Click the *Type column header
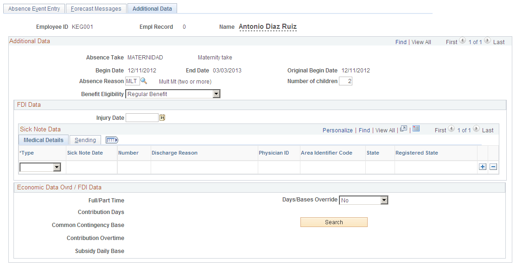 26,153
